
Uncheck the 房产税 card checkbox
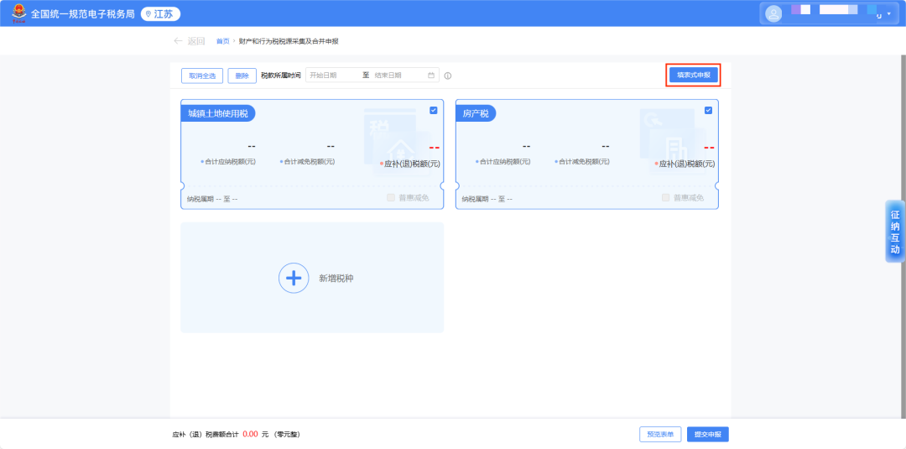click(708, 111)
